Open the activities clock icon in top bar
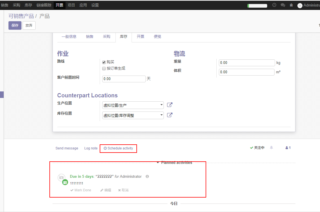 (274, 5)
